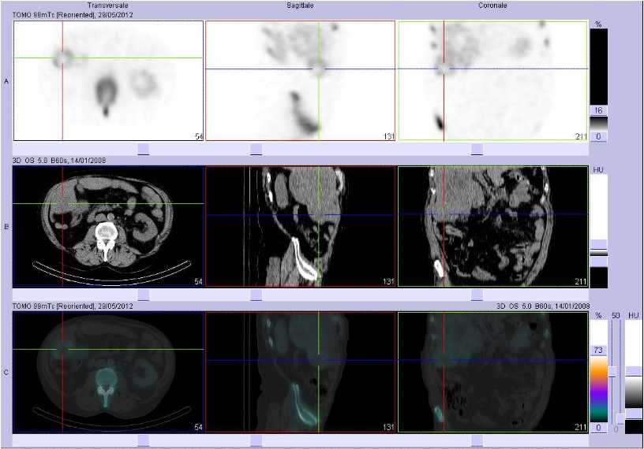Viewport: 644px width, 449px height.
Task: Click the grayscale gradient between 16 and 0
Action: [x=598, y=123]
